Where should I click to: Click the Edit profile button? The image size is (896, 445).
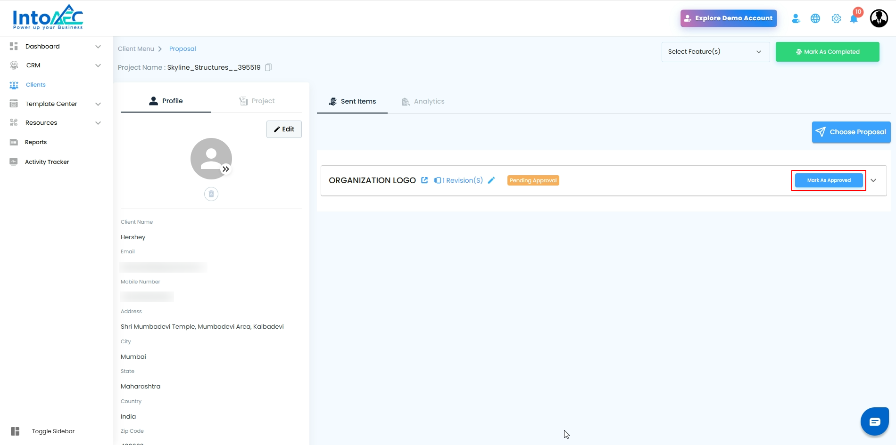[x=284, y=129]
